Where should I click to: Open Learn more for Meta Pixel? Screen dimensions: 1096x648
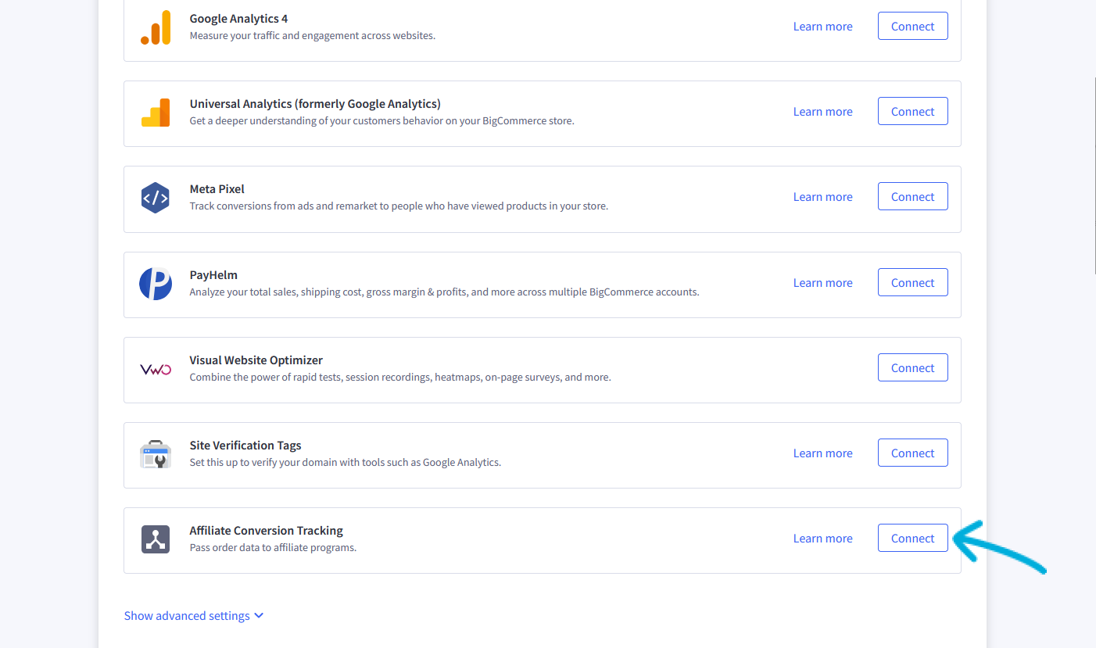point(822,196)
